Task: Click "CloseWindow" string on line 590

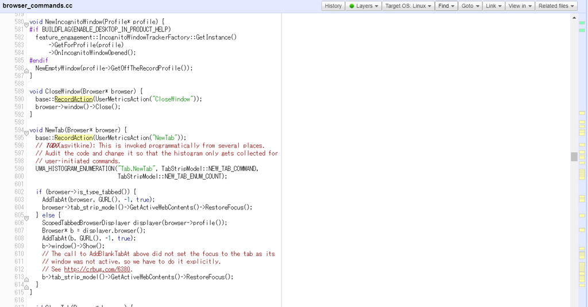Action: tap(173, 99)
